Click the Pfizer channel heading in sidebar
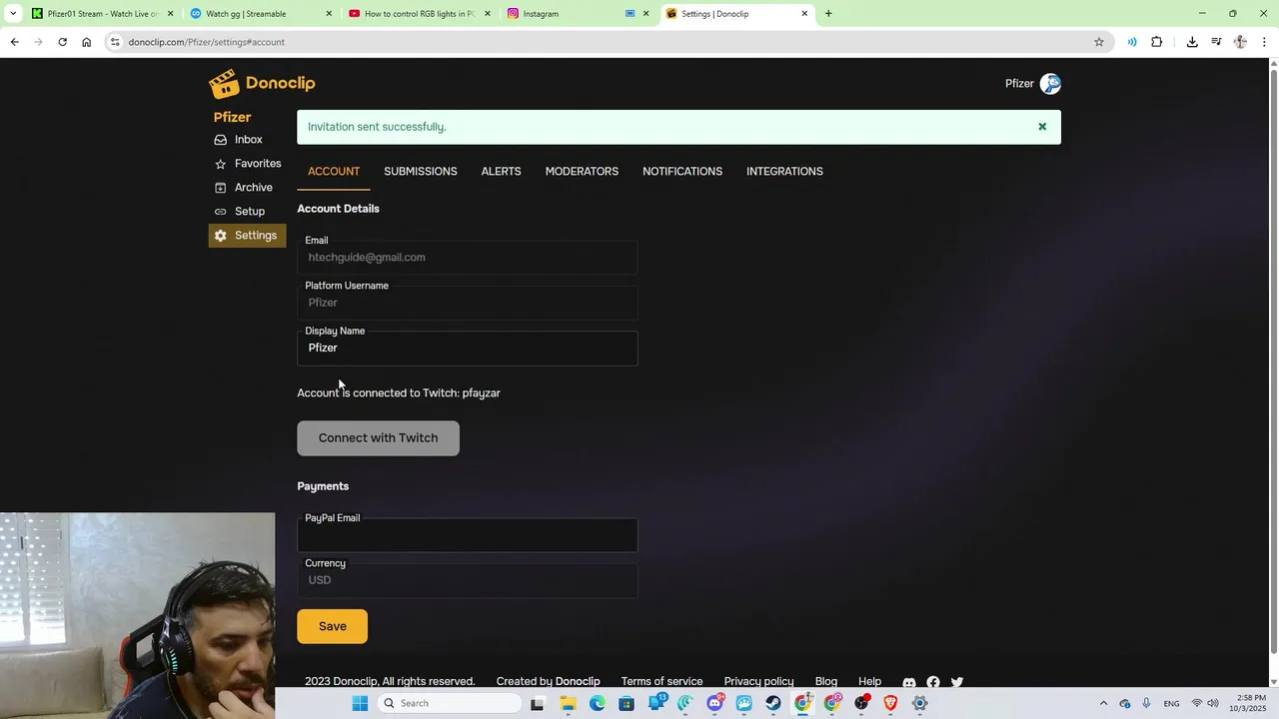This screenshot has width=1279, height=719. pos(232,117)
